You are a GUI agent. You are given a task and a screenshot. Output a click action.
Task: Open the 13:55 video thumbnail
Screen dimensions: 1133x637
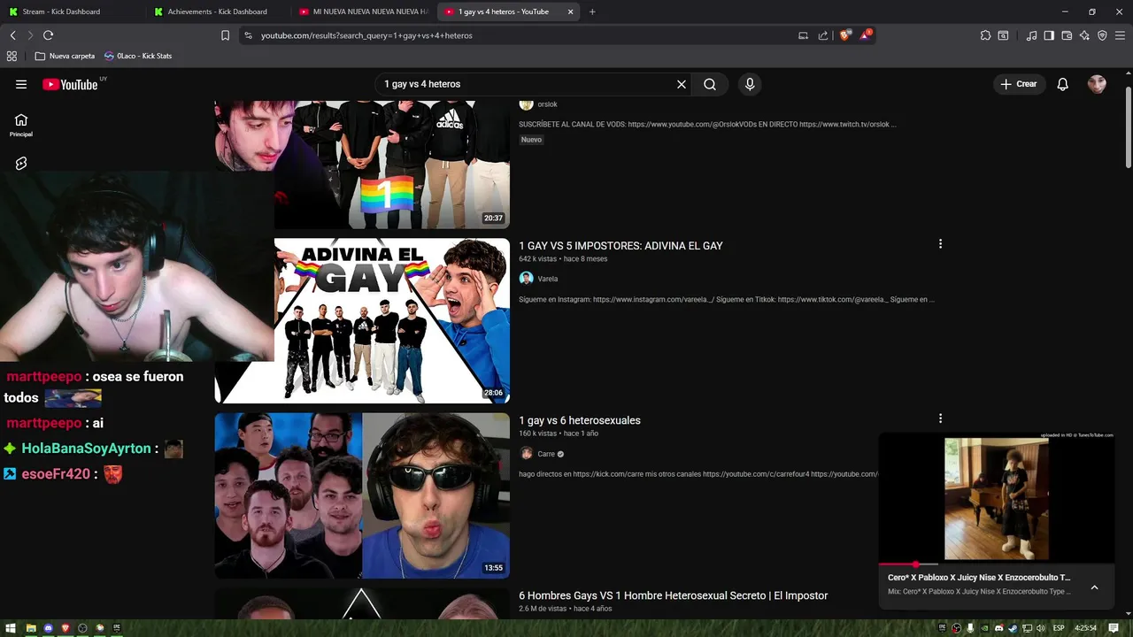click(362, 495)
